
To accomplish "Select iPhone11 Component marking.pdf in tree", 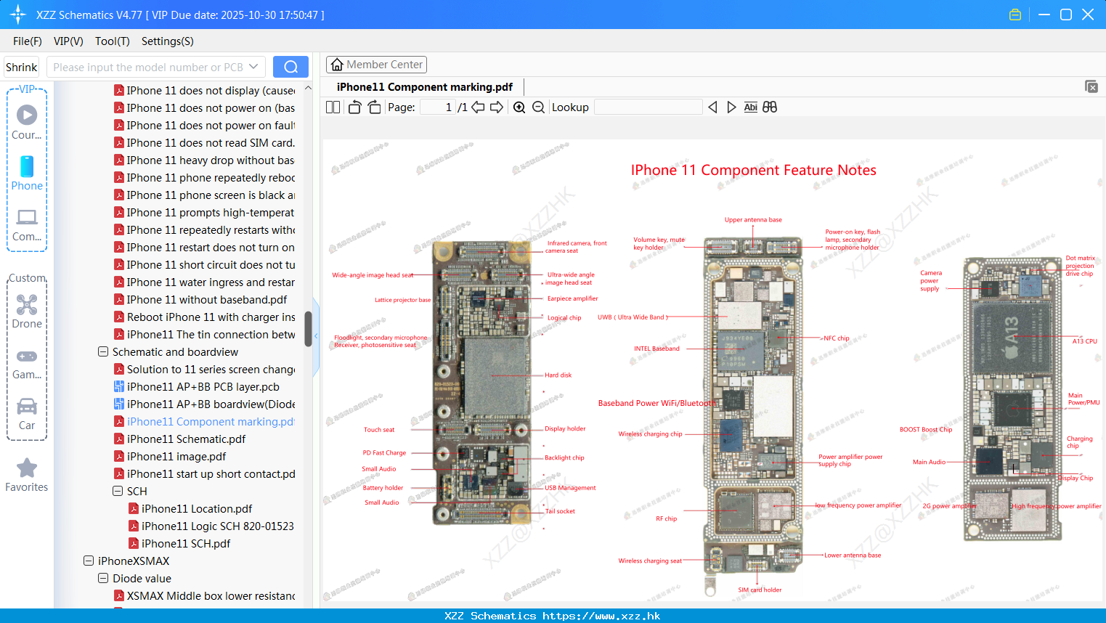I will [211, 422].
